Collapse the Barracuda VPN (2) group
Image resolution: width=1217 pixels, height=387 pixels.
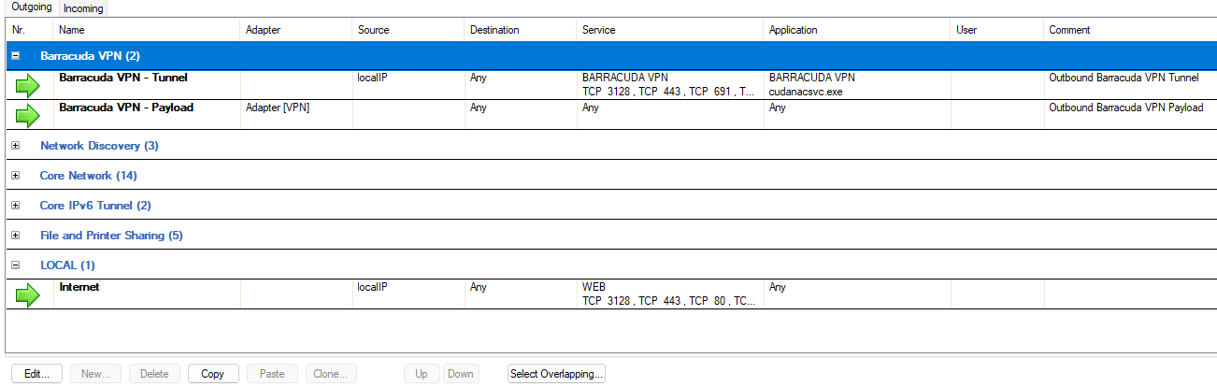[15, 56]
